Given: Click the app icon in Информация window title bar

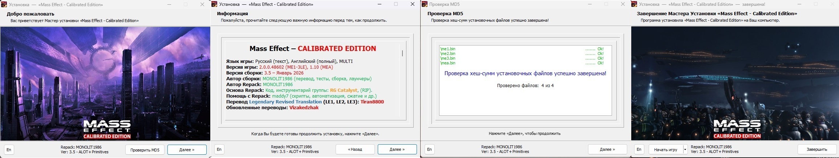Looking at the screenshot, I should pos(214,4).
